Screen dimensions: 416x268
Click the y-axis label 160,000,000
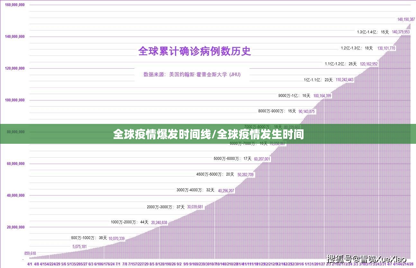14,5
